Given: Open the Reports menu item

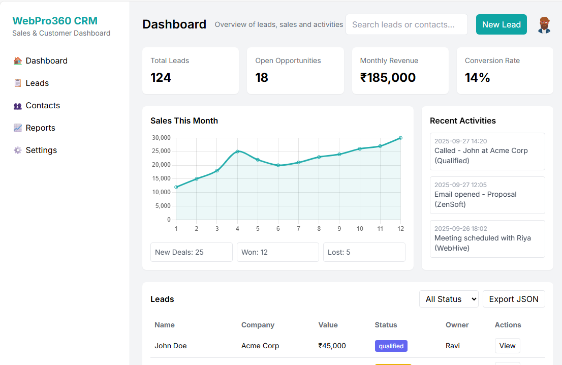Looking at the screenshot, I should [x=40, y=128].
